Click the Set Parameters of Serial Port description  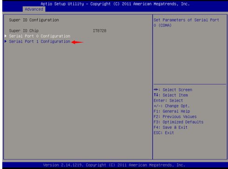186,23
